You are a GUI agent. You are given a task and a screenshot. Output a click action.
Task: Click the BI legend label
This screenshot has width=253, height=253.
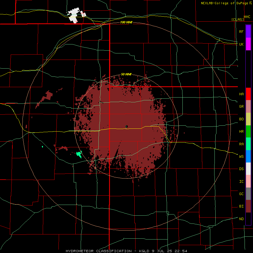(x=241, y=206)
